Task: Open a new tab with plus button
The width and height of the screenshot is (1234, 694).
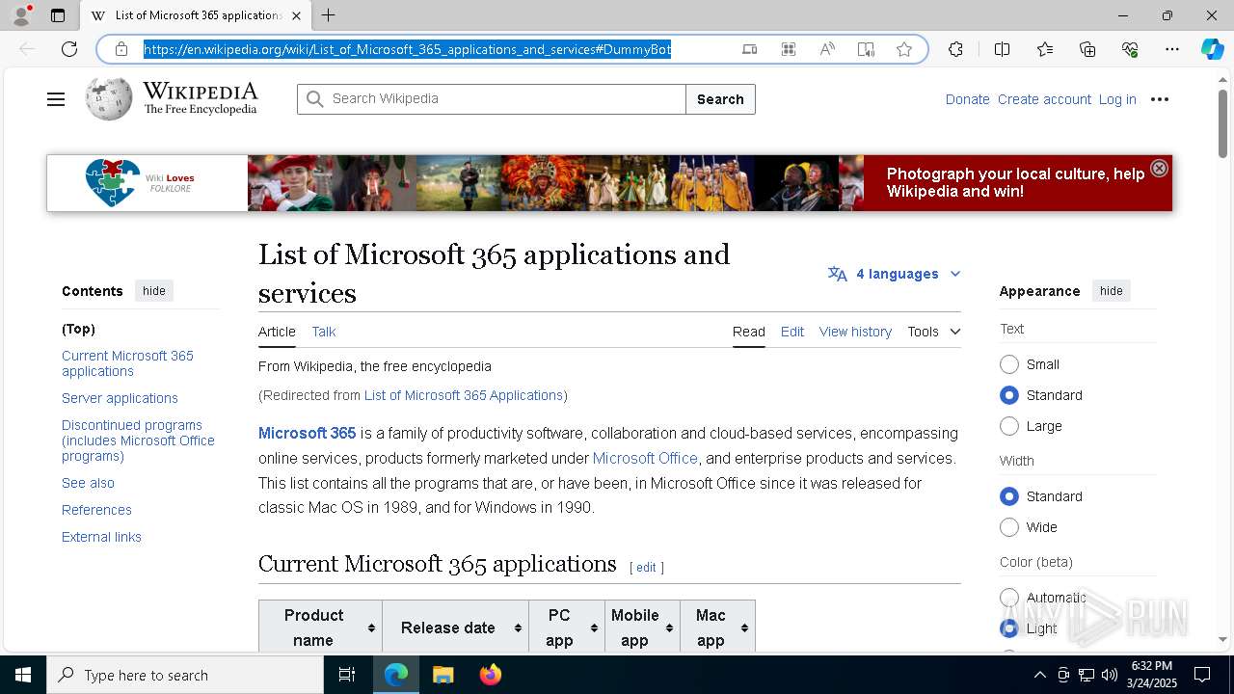Action: 329,15
